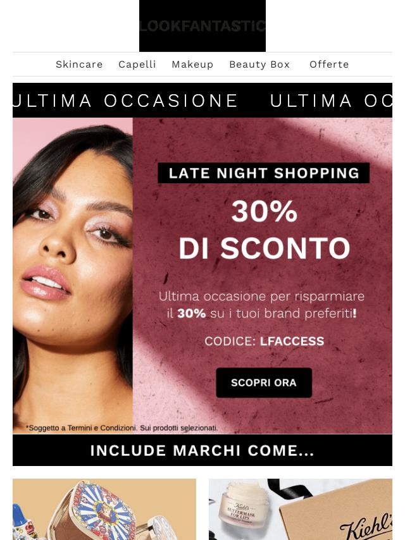Click the SCOPRI ORA button
This screenshot has height=540, width=405.
click(x=264, y=383)
